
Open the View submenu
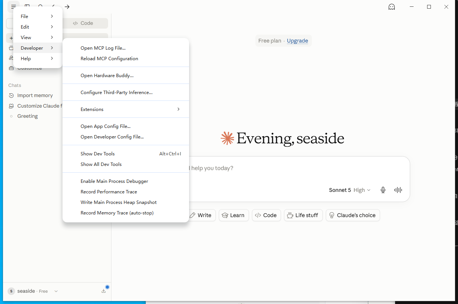(38, 37)
